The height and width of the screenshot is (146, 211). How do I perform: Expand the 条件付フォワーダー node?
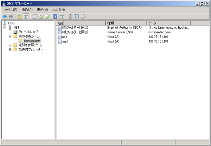[10, 50]
